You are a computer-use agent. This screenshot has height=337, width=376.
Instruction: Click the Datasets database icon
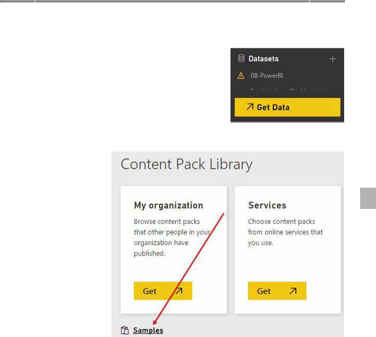(x=241, y=58)
